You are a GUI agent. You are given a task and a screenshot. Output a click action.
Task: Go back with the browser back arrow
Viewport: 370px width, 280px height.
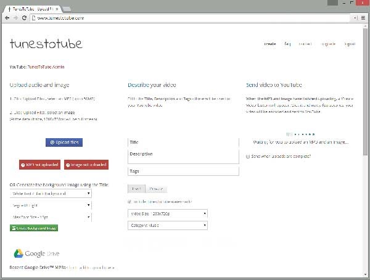[7, 18]
